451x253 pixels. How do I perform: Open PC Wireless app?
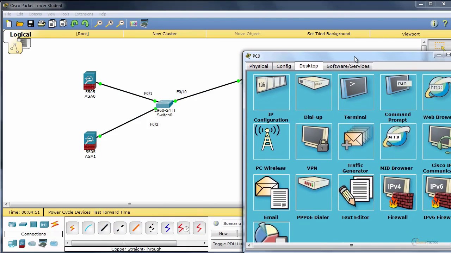pos(271,142)
